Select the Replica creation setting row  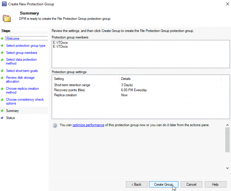65,95
